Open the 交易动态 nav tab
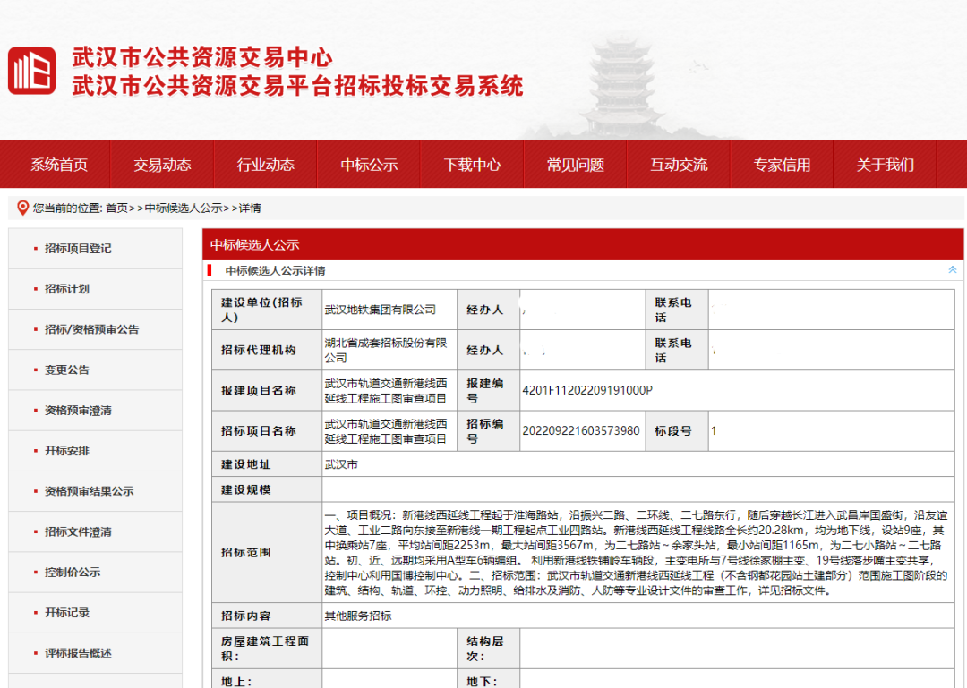This screenshot has width=967, height=688. point(162,165)
